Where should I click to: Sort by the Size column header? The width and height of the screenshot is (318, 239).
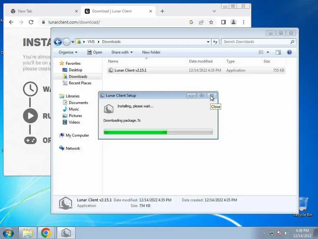[x=274, y=61]
